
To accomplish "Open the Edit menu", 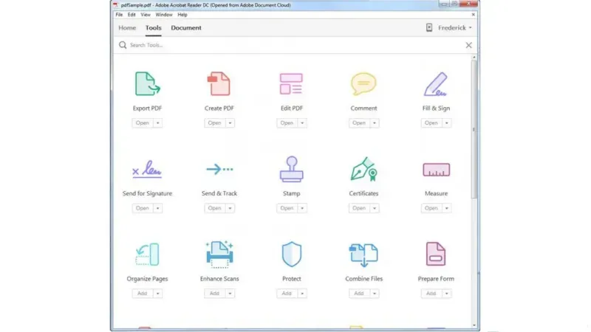I will pos(131,15).
